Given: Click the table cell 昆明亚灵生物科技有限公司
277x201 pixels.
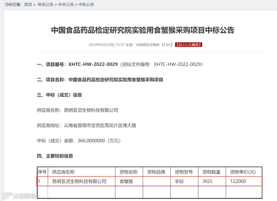Looking at the screenshot, I should pyautogui.click(x=82, y=181).
